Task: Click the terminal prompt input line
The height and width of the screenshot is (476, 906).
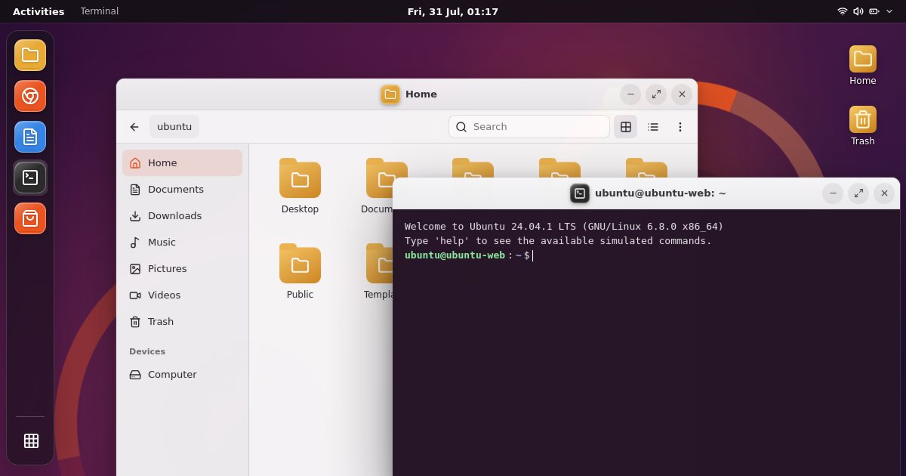Action: (646, 255)
